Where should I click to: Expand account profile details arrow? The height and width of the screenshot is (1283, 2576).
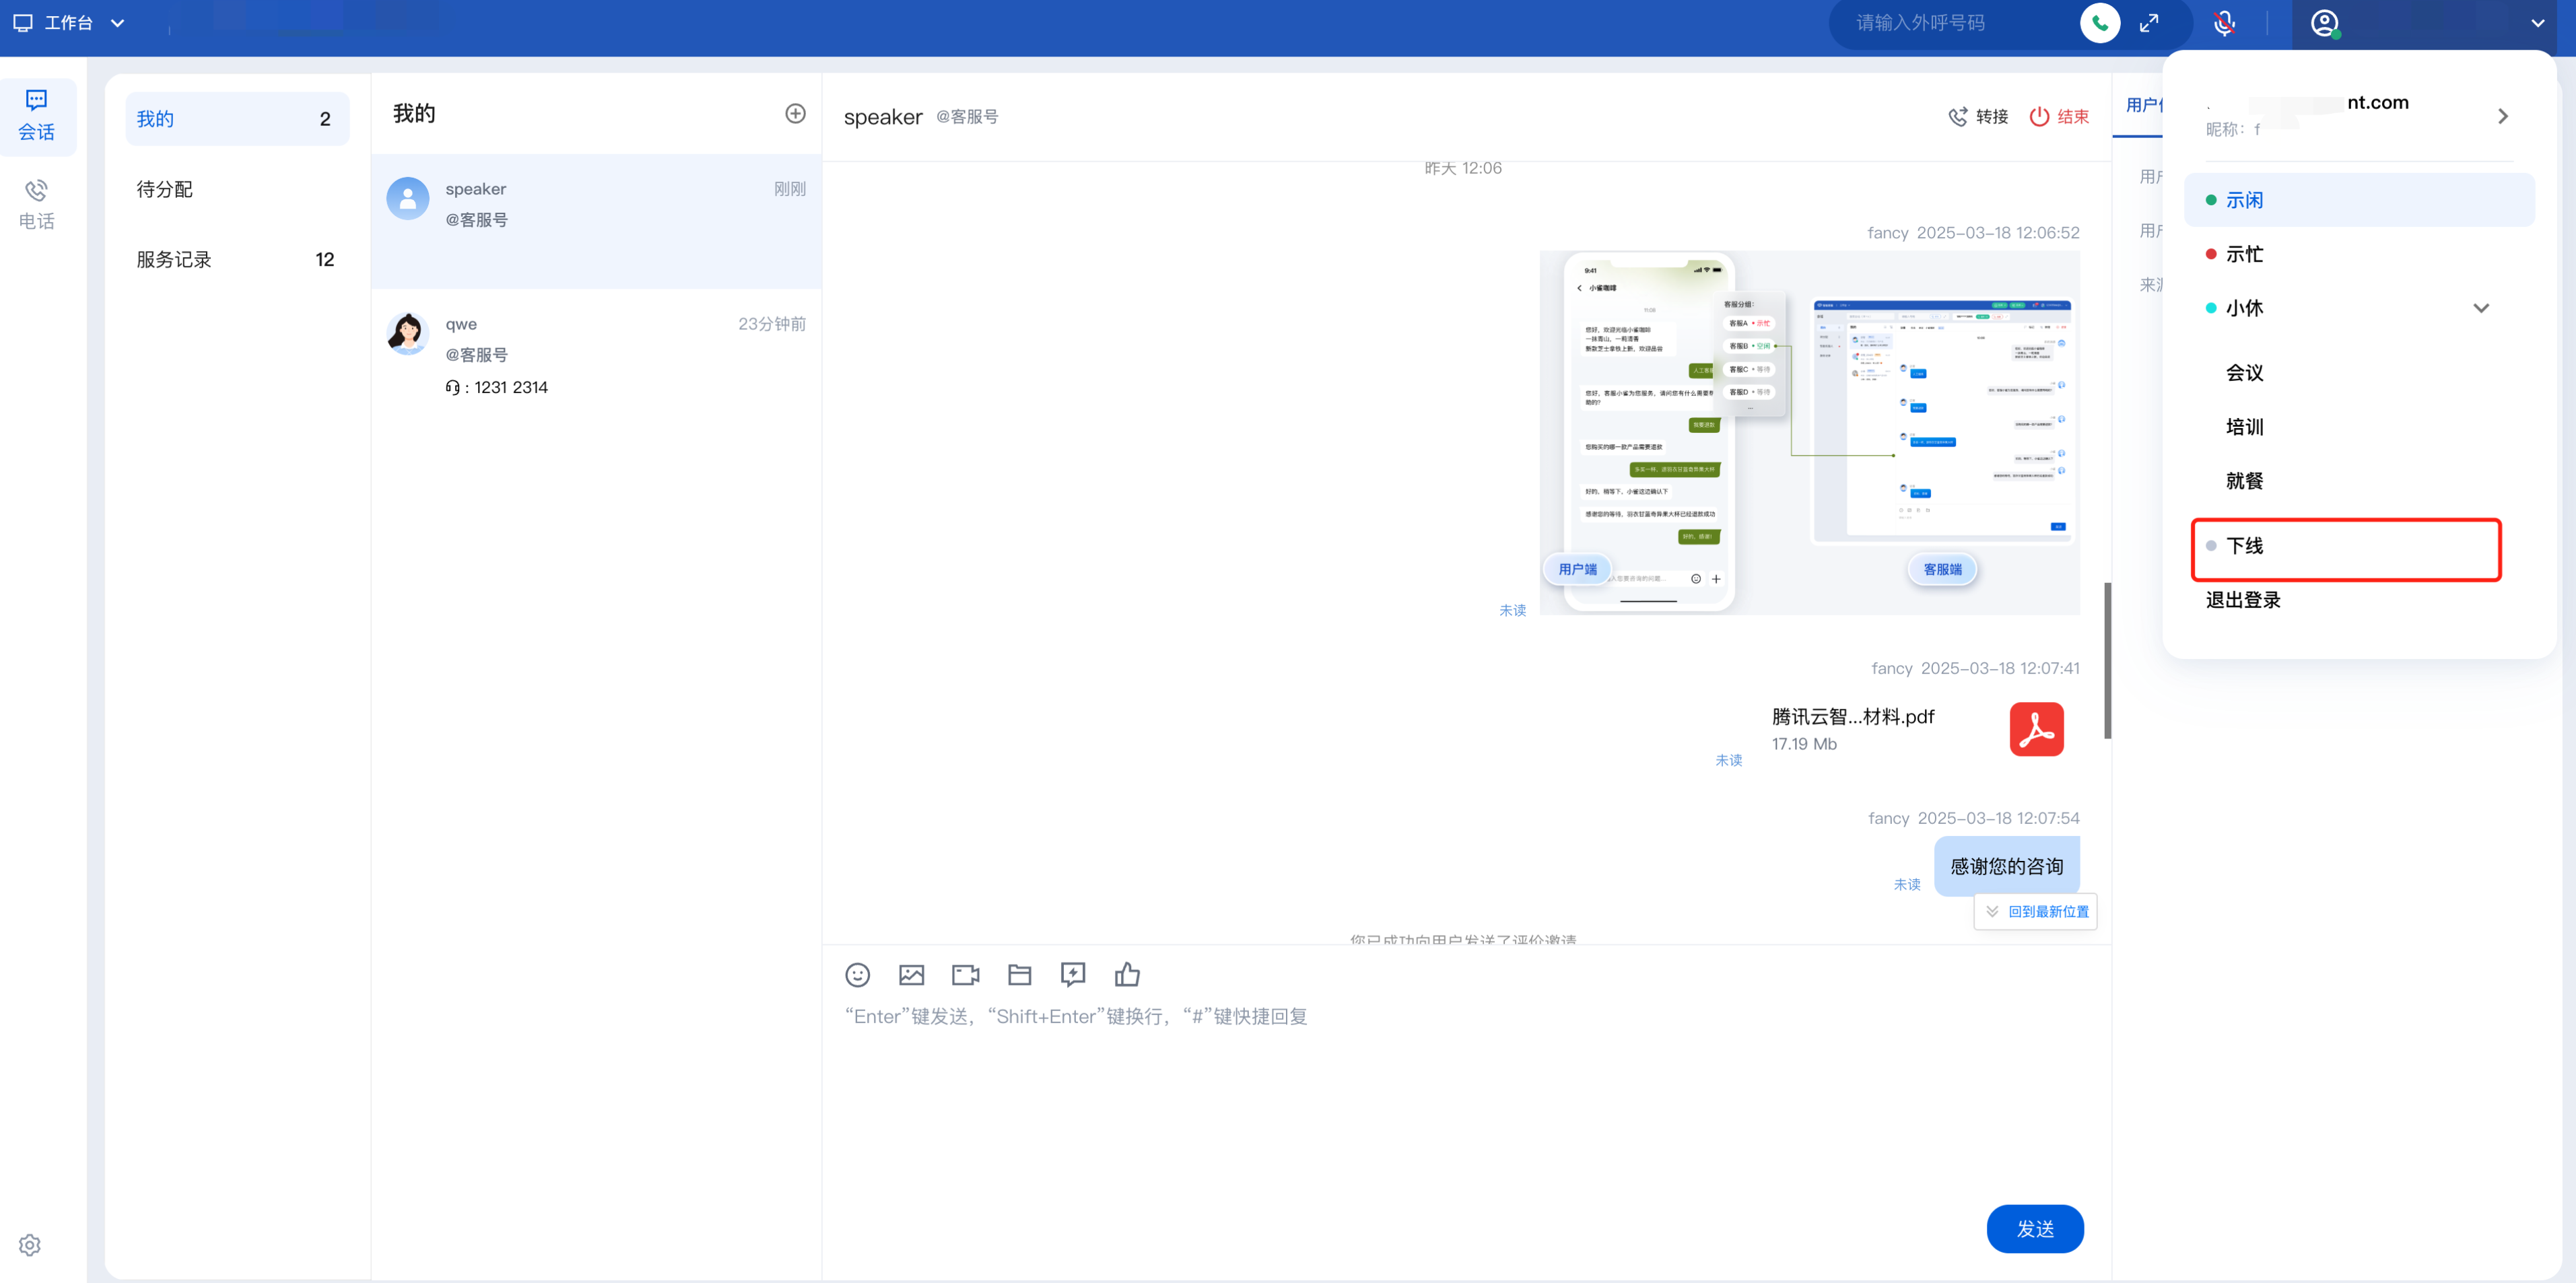click(x=2502, y=116)
